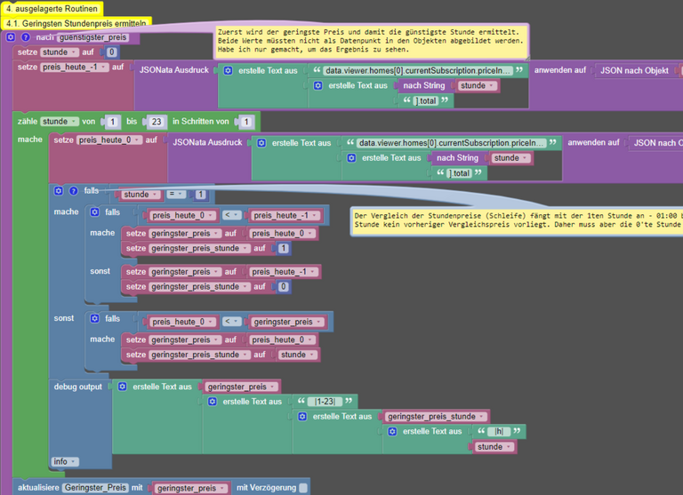Click 'JSONata Ausdruck' label in preis_heute_-1 row
This screenshot has height=495, width=683.
(173, 69)
